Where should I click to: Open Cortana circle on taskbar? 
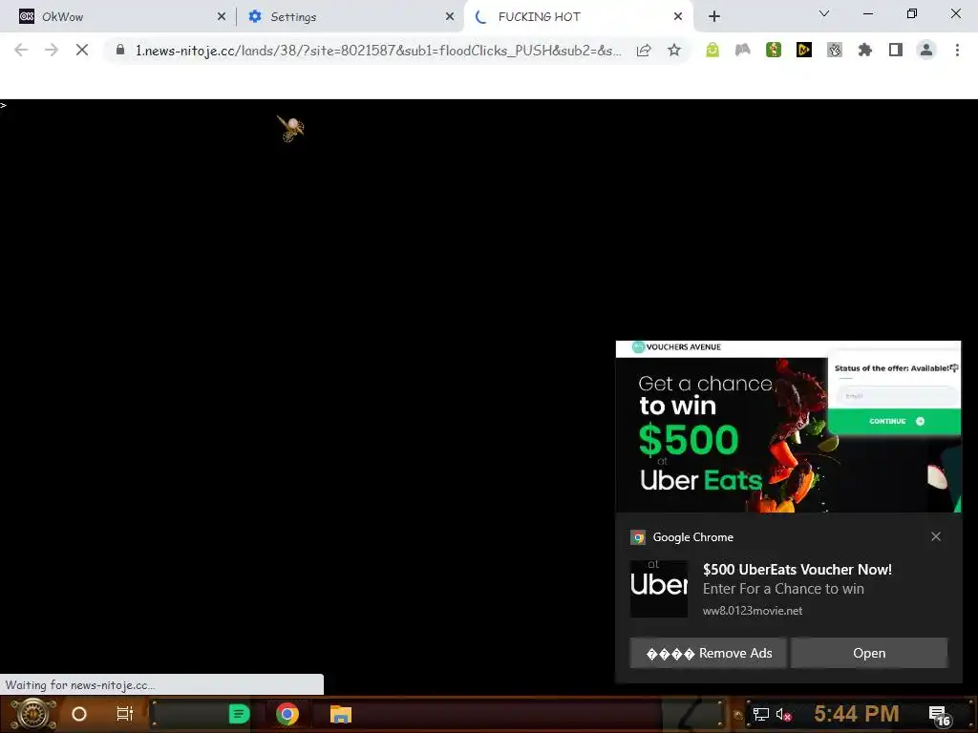tap(78, 714)
